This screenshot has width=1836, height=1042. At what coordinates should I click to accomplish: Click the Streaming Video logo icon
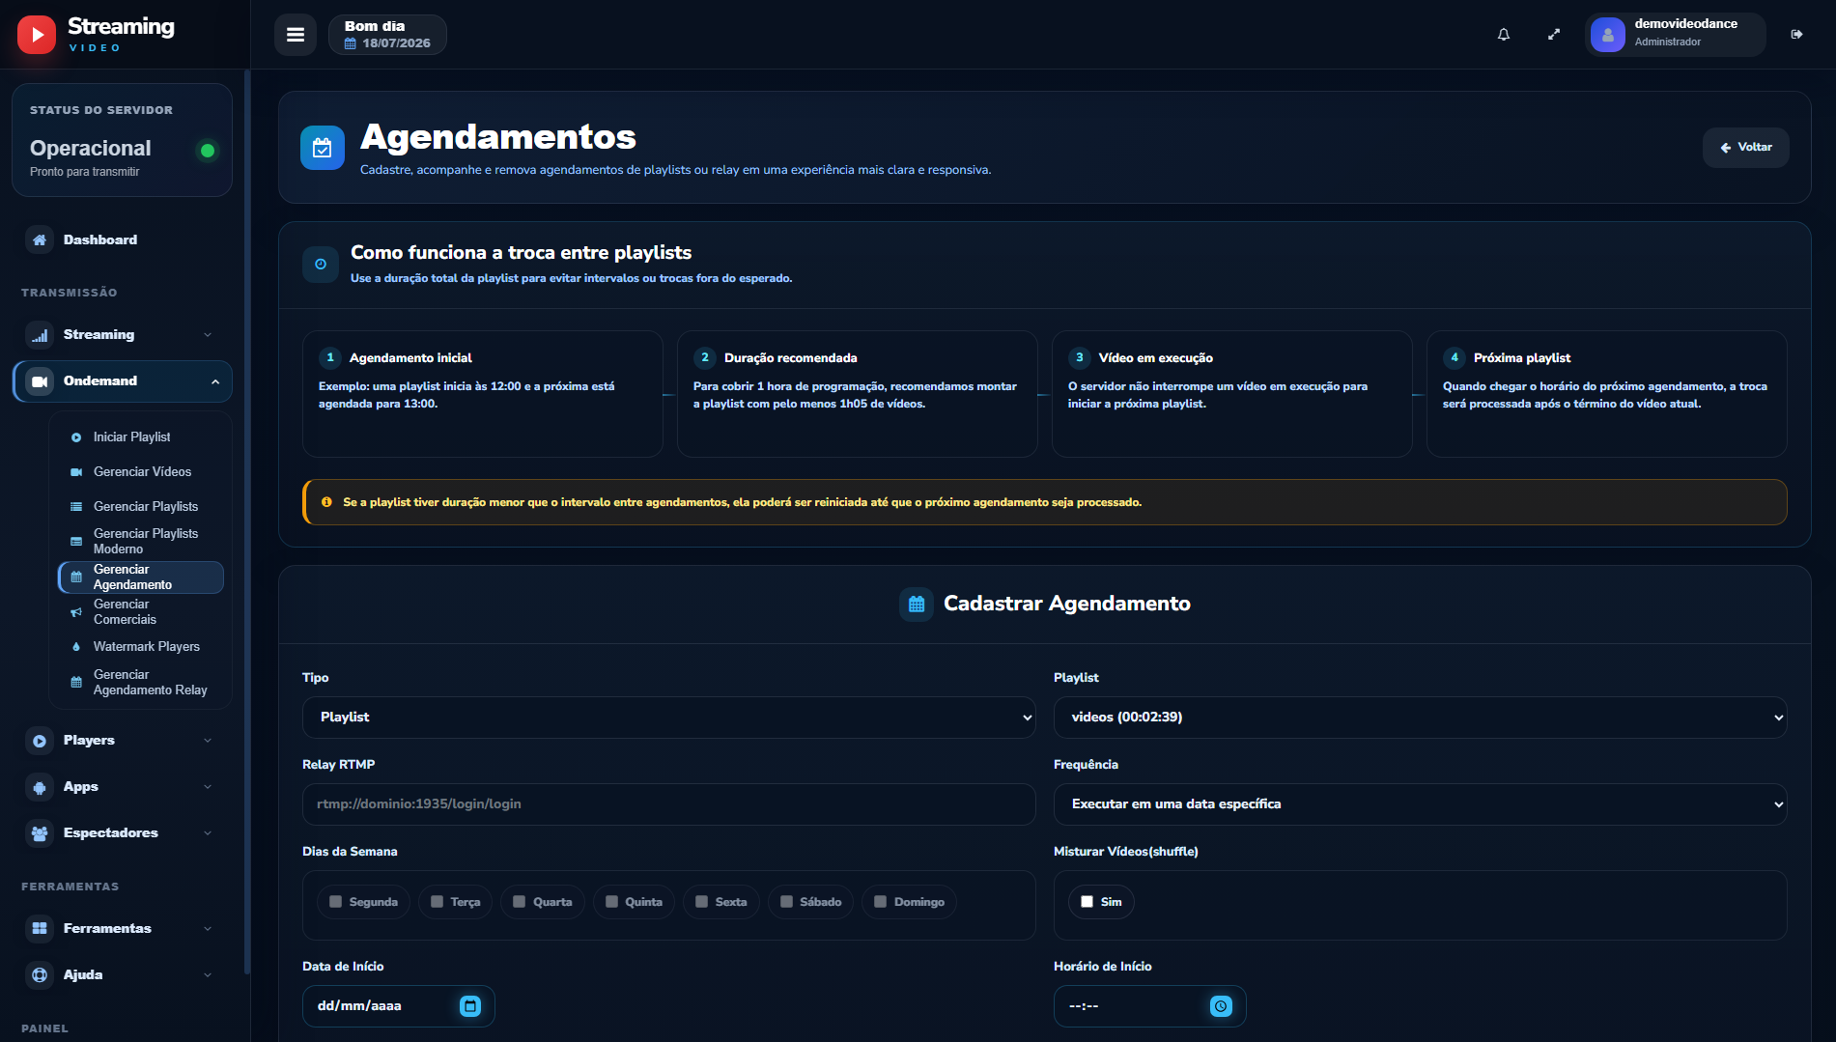point(37,35)
